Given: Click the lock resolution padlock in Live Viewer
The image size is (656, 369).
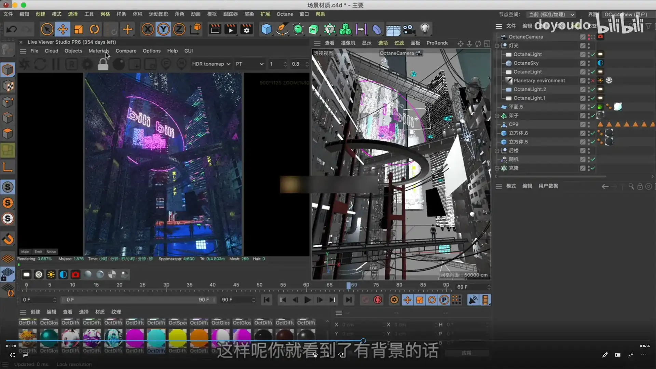Looking at the screenshot, I should (x=103, y=64).
